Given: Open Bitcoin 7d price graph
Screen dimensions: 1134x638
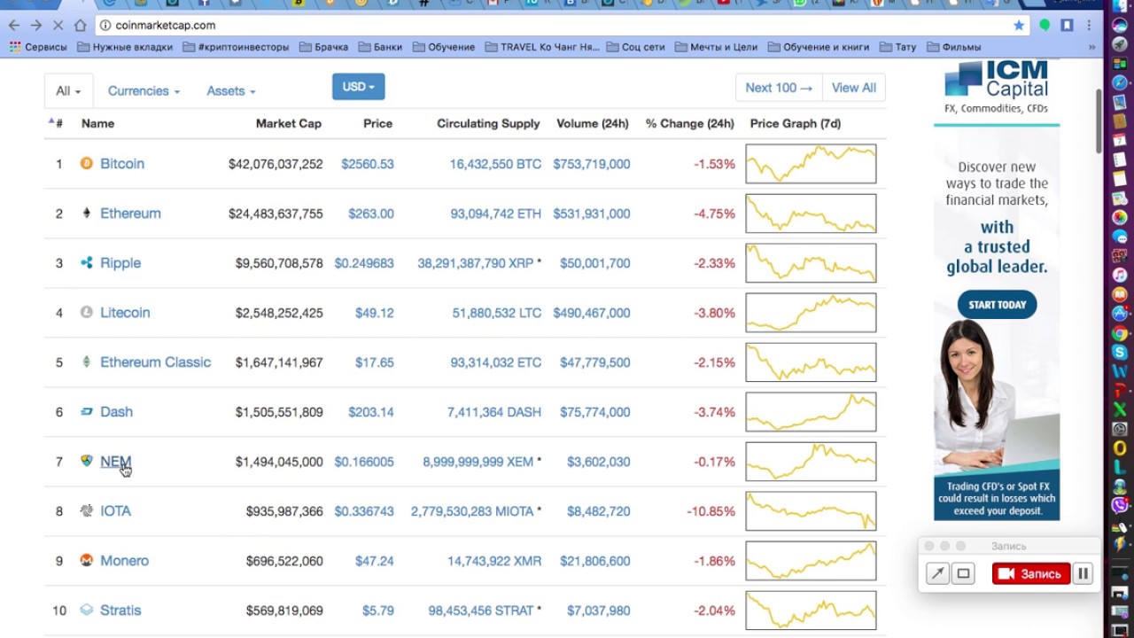Looking at the screenshot, I should (x=811, y=164).
